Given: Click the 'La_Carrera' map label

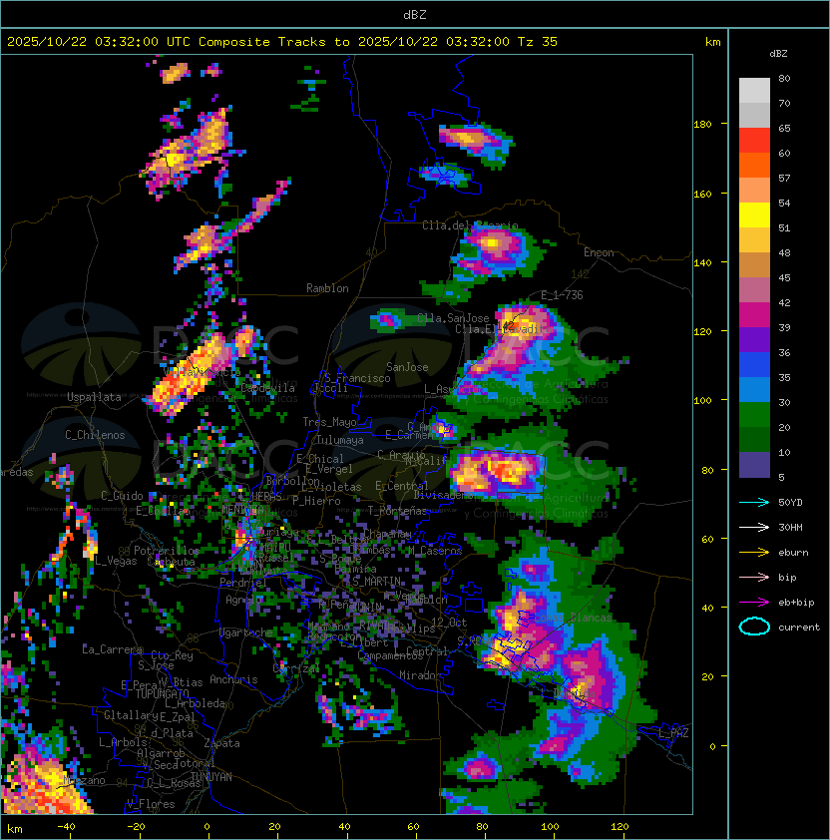Looking at the screenshot, I should point(112,649).
